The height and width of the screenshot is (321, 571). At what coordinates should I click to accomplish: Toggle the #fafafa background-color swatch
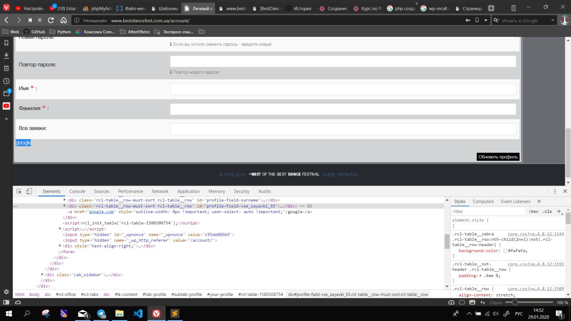[x=506, y=251]
